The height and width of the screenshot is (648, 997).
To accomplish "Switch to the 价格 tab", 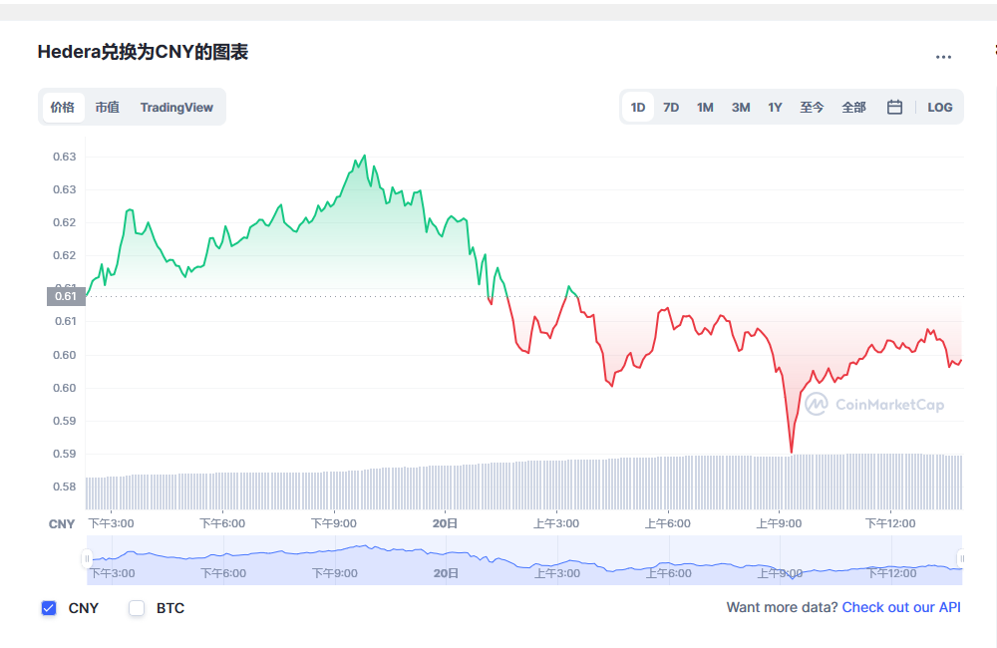I will (x=63, y=108).
